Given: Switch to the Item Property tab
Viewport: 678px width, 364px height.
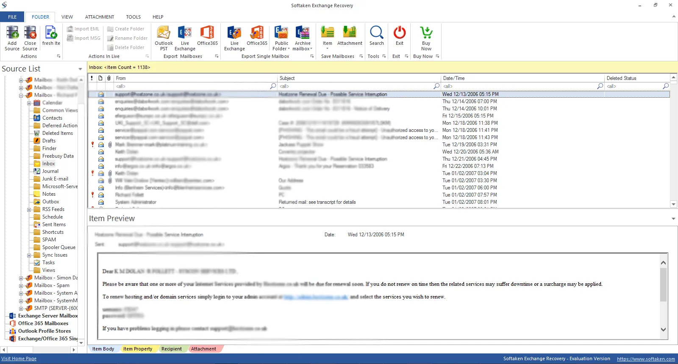Looking at the screenshot, I should point(138,349).
